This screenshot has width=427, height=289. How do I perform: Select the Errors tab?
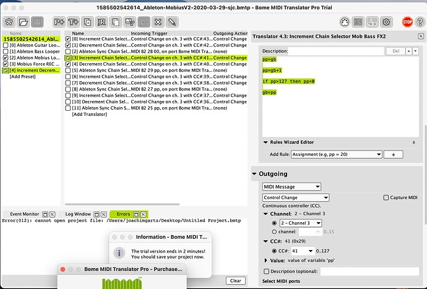pyautogui.click(x=123, y=214)
